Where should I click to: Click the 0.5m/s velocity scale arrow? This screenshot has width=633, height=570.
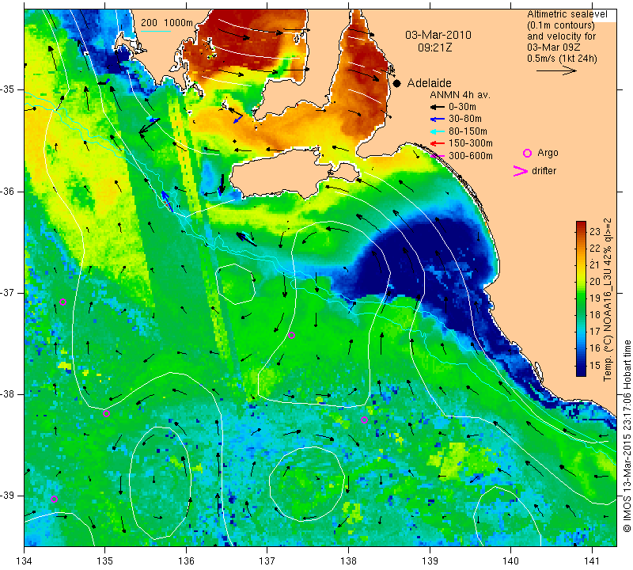(556, 70)
